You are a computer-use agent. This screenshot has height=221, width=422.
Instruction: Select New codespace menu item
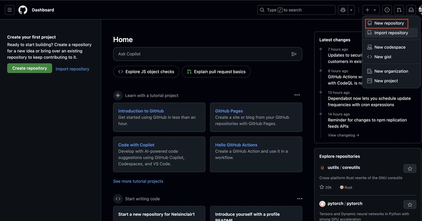pos(391,47)
